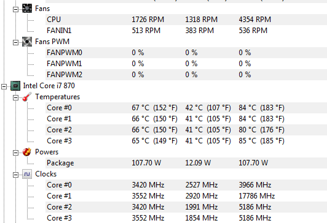Select the FANPWM2 row
The image size is (327, 223).
tap(186, 75)
